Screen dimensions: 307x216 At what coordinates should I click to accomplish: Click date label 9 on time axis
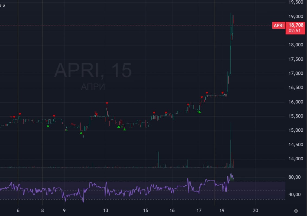(x=64, y=211)
